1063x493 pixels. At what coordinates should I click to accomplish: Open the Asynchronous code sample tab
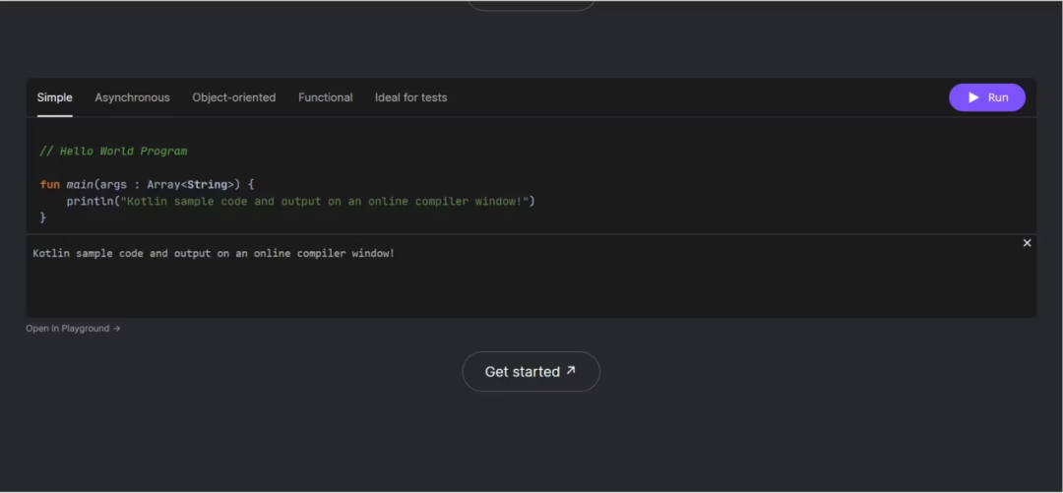point(132,97)
